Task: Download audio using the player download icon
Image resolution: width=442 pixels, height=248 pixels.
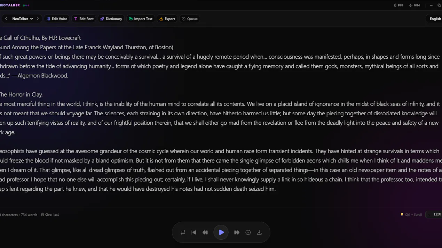Action: tap(259, 232)
